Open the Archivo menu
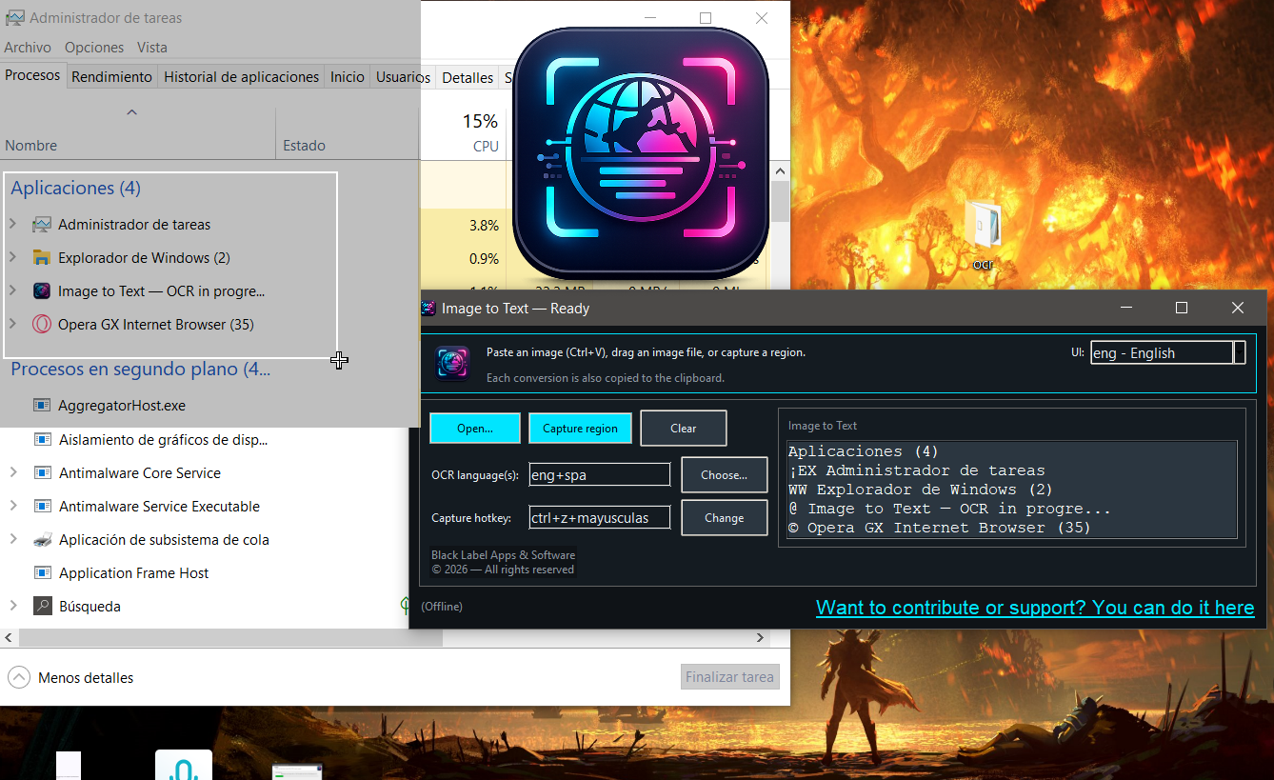 (28, 47)
